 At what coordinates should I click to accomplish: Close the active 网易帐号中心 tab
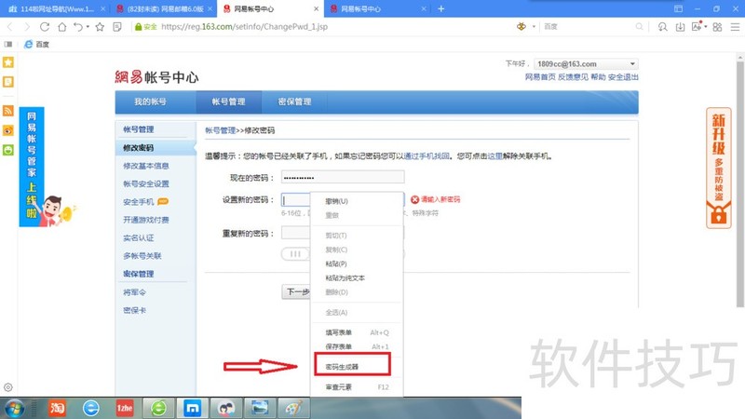click(317, 9)
